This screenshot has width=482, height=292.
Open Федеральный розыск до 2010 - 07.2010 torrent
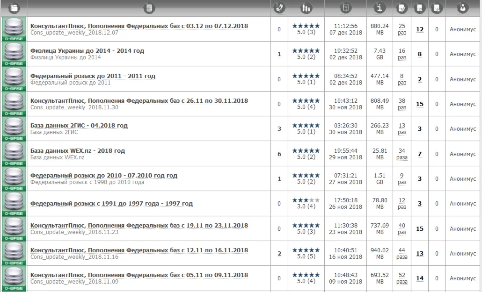click(x=103, y=176)
